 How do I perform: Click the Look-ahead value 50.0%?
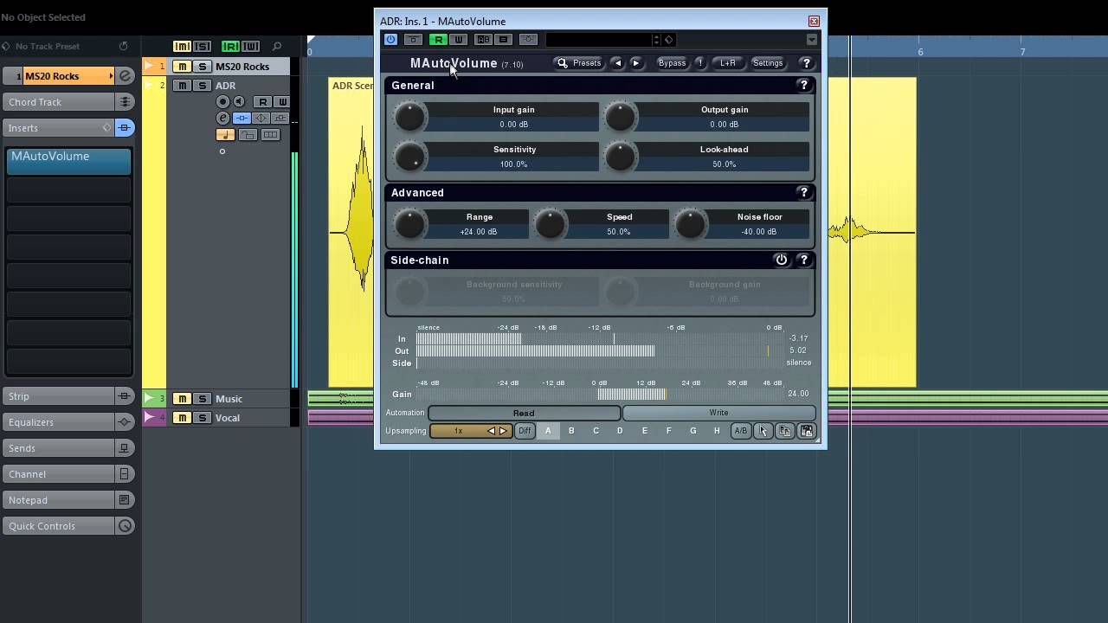tap(725, 164)
